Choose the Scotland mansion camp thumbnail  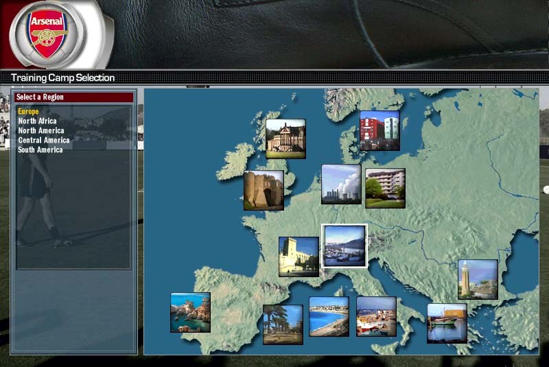(x=285, y=139)
